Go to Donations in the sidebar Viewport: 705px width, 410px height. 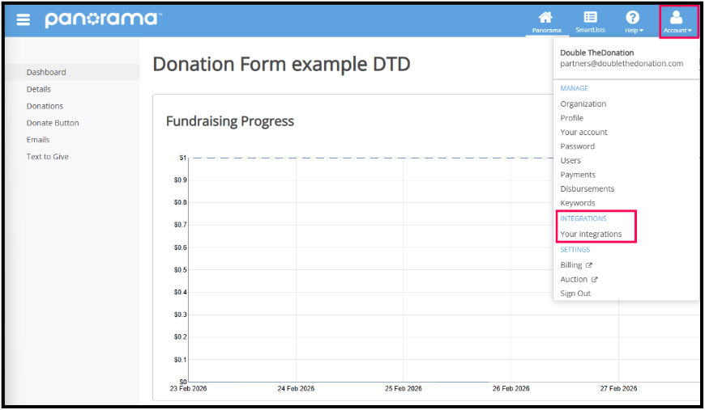click(45, 106)
